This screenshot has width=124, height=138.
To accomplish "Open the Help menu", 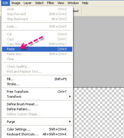I will pos(85,3).
